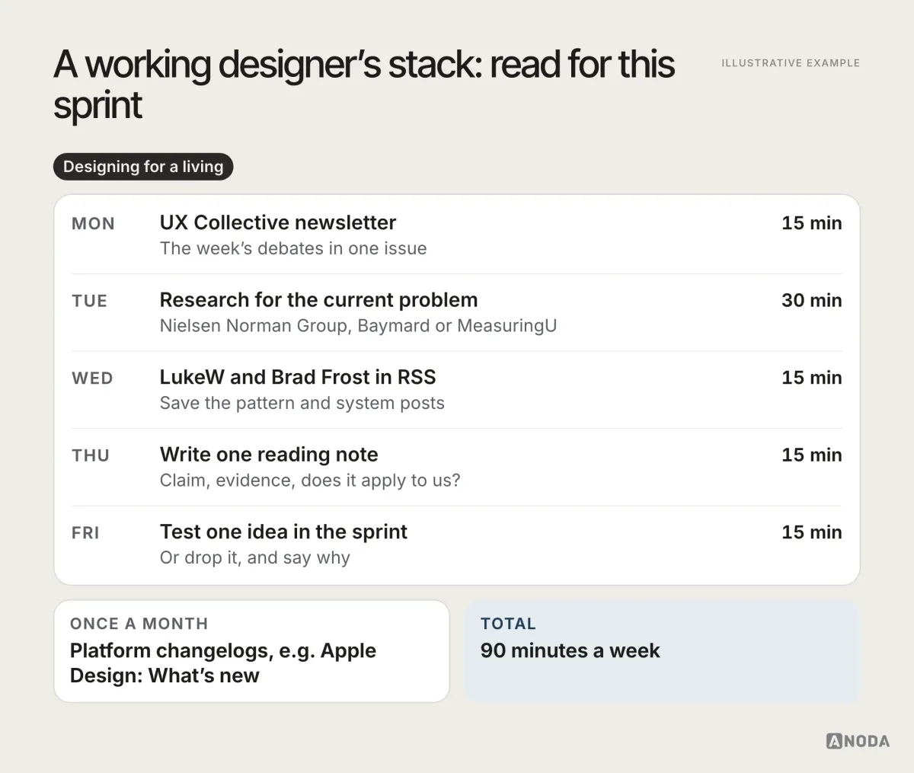
Task: Click the 15 min value for the reading note row
Action: coord(811,455)
